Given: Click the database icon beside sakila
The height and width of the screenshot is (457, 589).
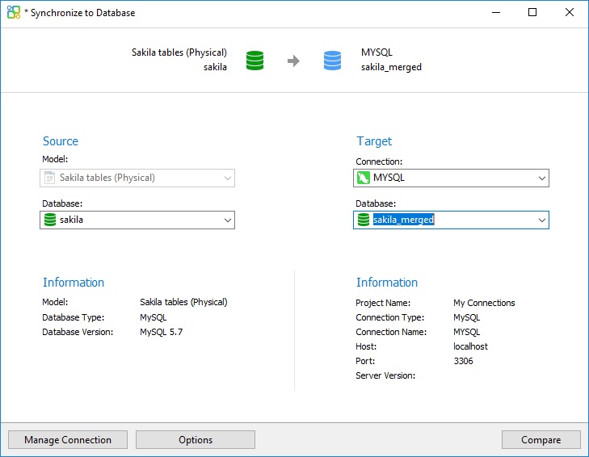Looking at the screenshot, I should pyautogui.click(x=50, y=220).
